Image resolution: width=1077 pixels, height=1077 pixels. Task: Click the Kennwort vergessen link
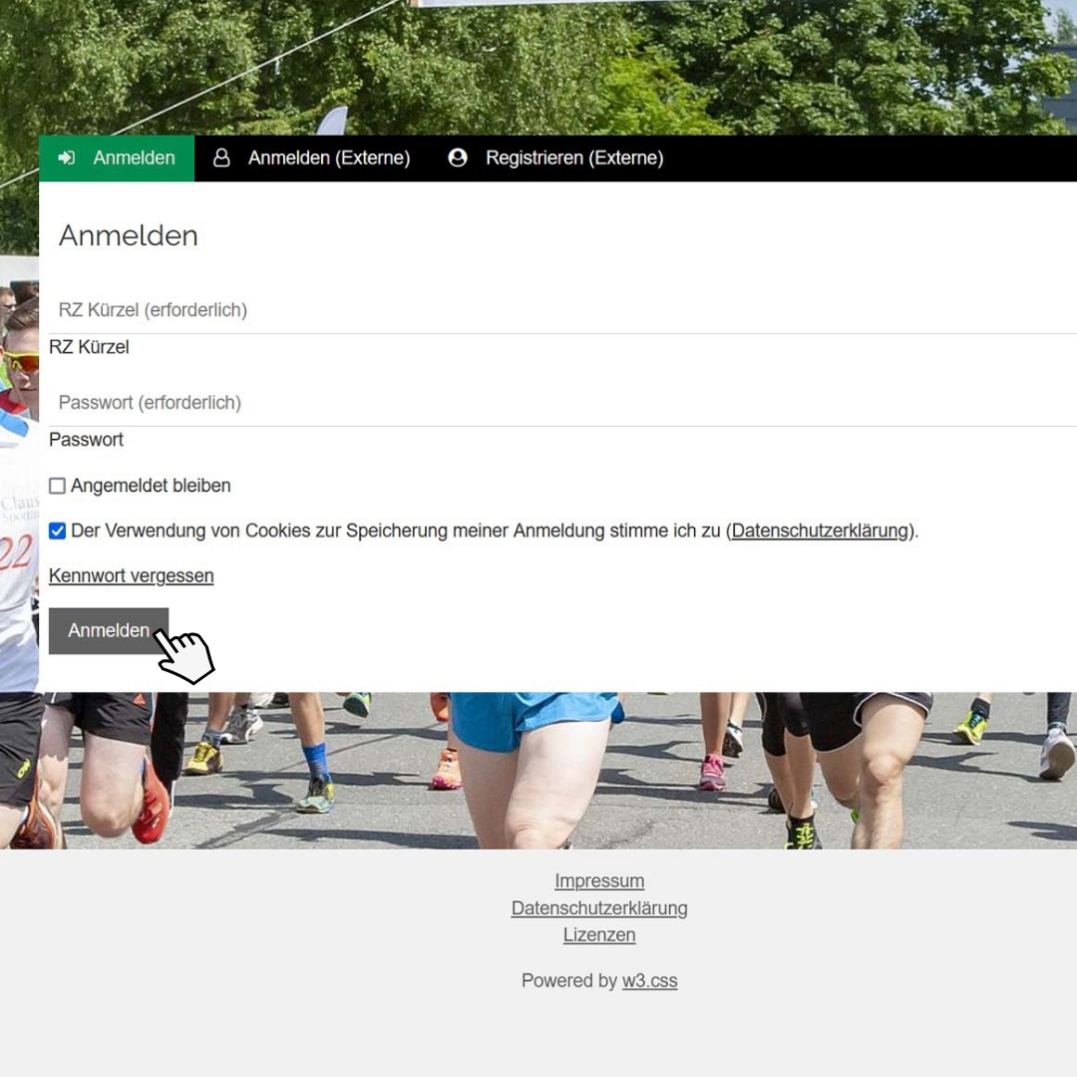131,576
